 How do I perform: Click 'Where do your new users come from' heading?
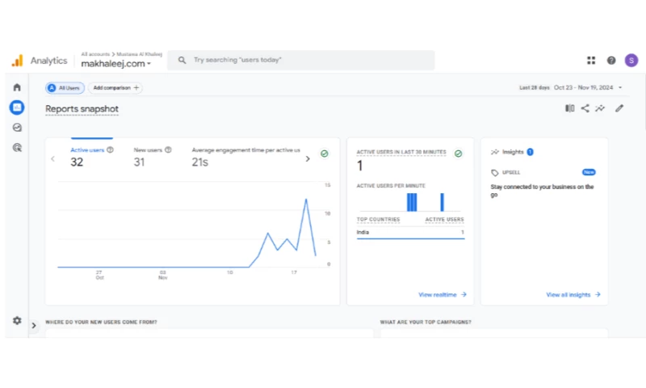(101, 322)
